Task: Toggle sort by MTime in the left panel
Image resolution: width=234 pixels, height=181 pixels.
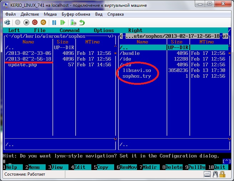Action: point(92,42)
